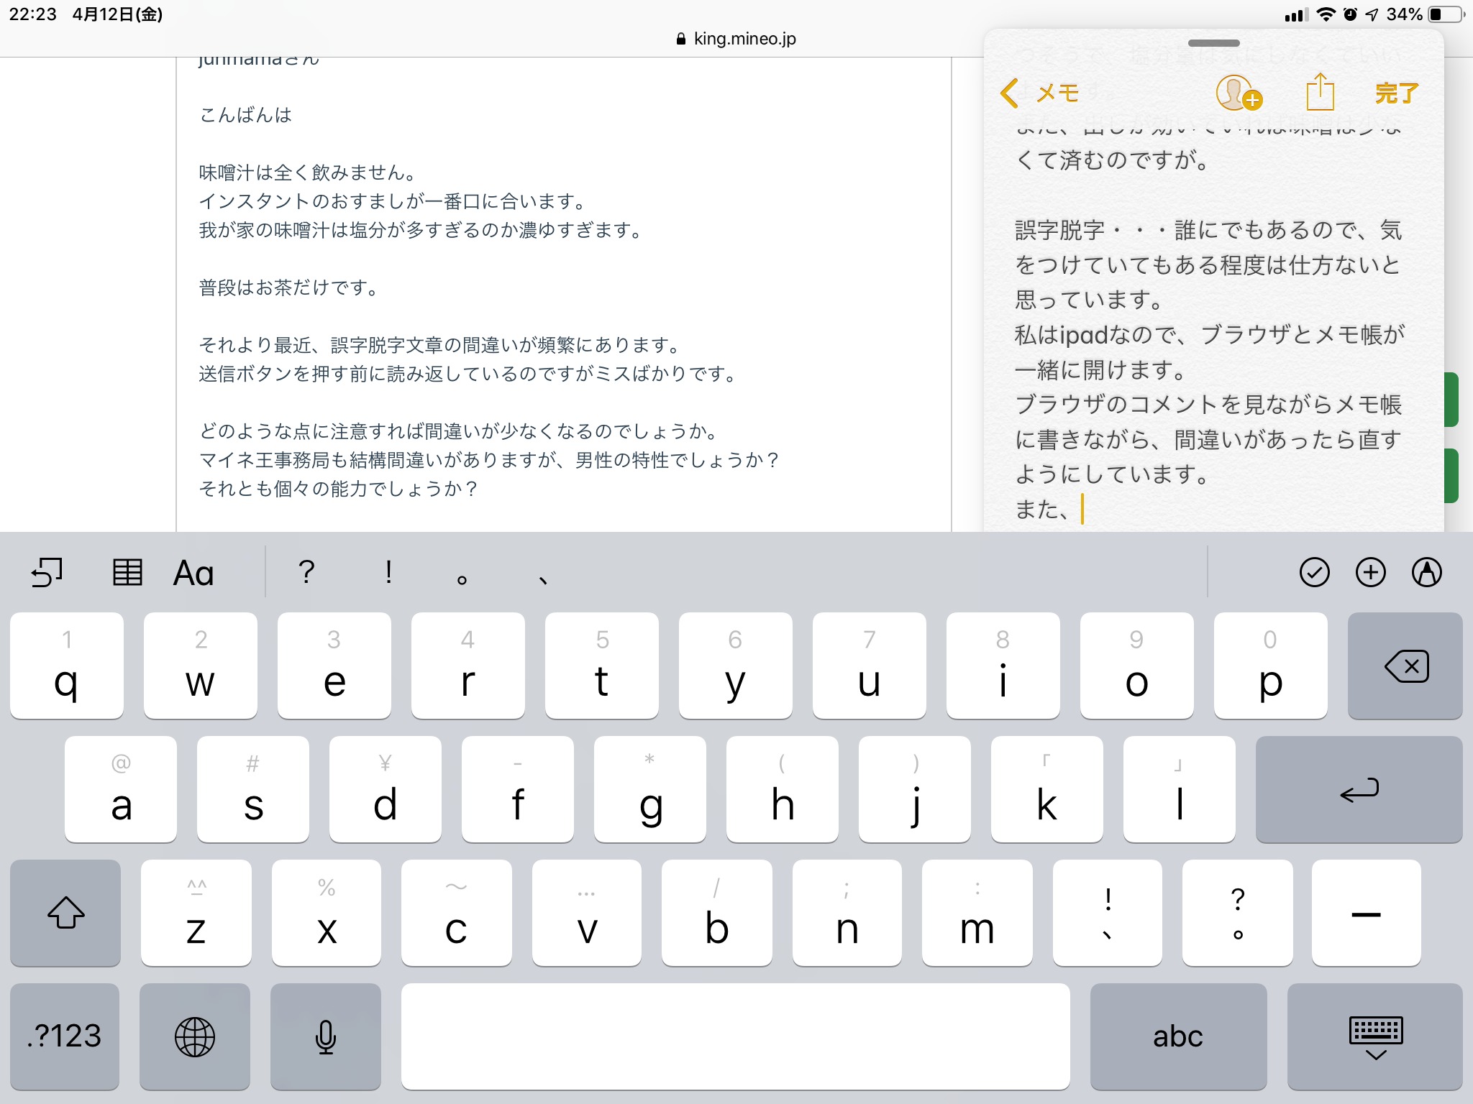Switch to the .?123 numeric keyboard
Screen dimensions: 1473x1104
(65, 1036)
